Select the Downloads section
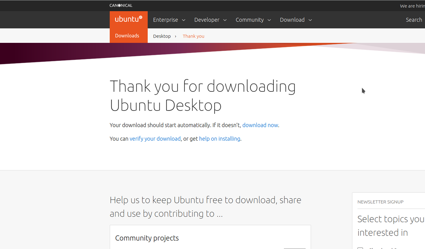Image resolution: width=425 pixels, height=249 pixels. 127,35
